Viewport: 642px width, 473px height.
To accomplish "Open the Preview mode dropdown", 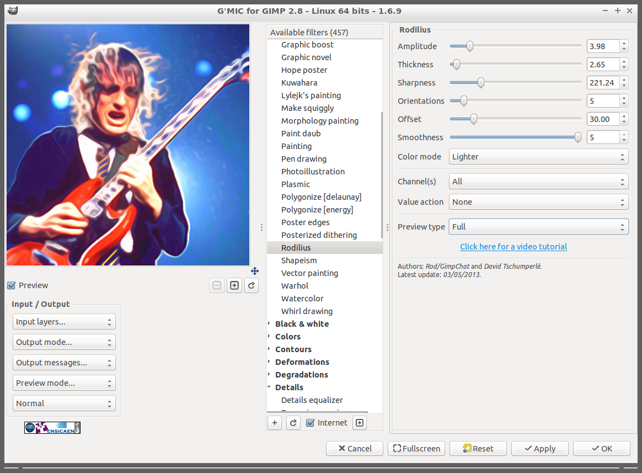I will tap(65, 383).
